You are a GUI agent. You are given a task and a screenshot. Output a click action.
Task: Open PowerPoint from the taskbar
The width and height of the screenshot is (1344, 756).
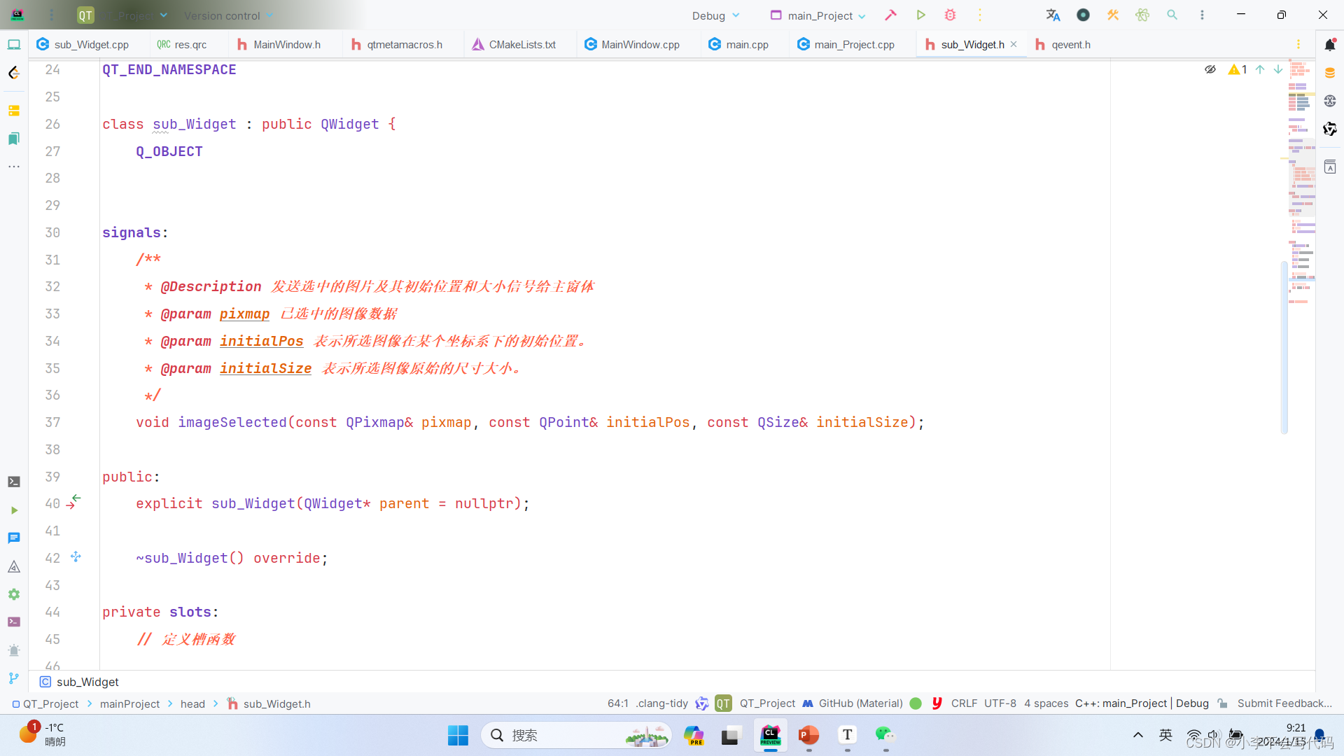(808, 735)
